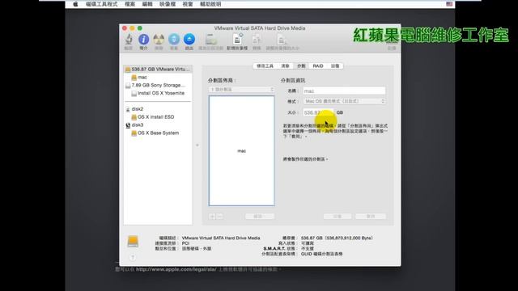This screenshot has width=518, height=291.
Task: Select OS X Base System volume
Action: [158, 133]
